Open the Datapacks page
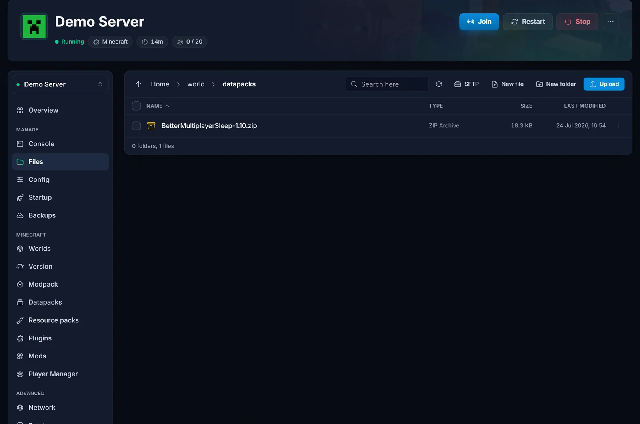 pyautogui.click(x=60, y=302)
